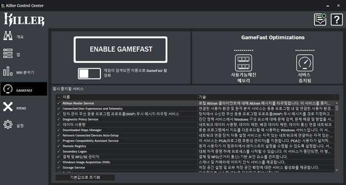
Task: Click the Downloaded Maps Manager description text
Action: (264, 130)
